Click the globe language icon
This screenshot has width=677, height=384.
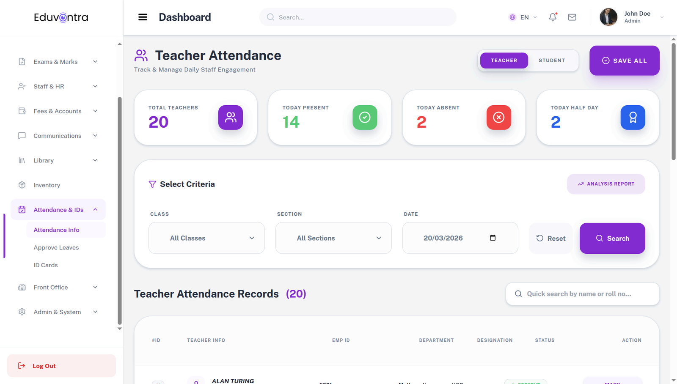tap(512, 17)
